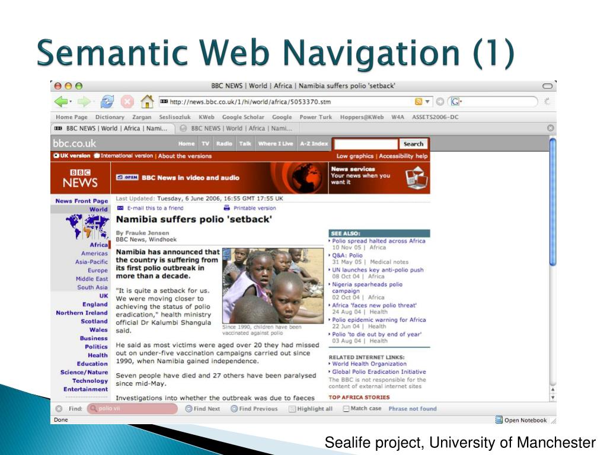This screenshot has width=607, height=455.
Task: Enable the Match case checkbox
Action: click(346, 409)
